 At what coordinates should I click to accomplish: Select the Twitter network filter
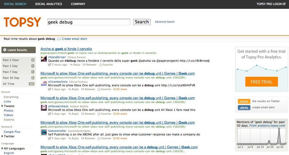[x=9, y=136]
